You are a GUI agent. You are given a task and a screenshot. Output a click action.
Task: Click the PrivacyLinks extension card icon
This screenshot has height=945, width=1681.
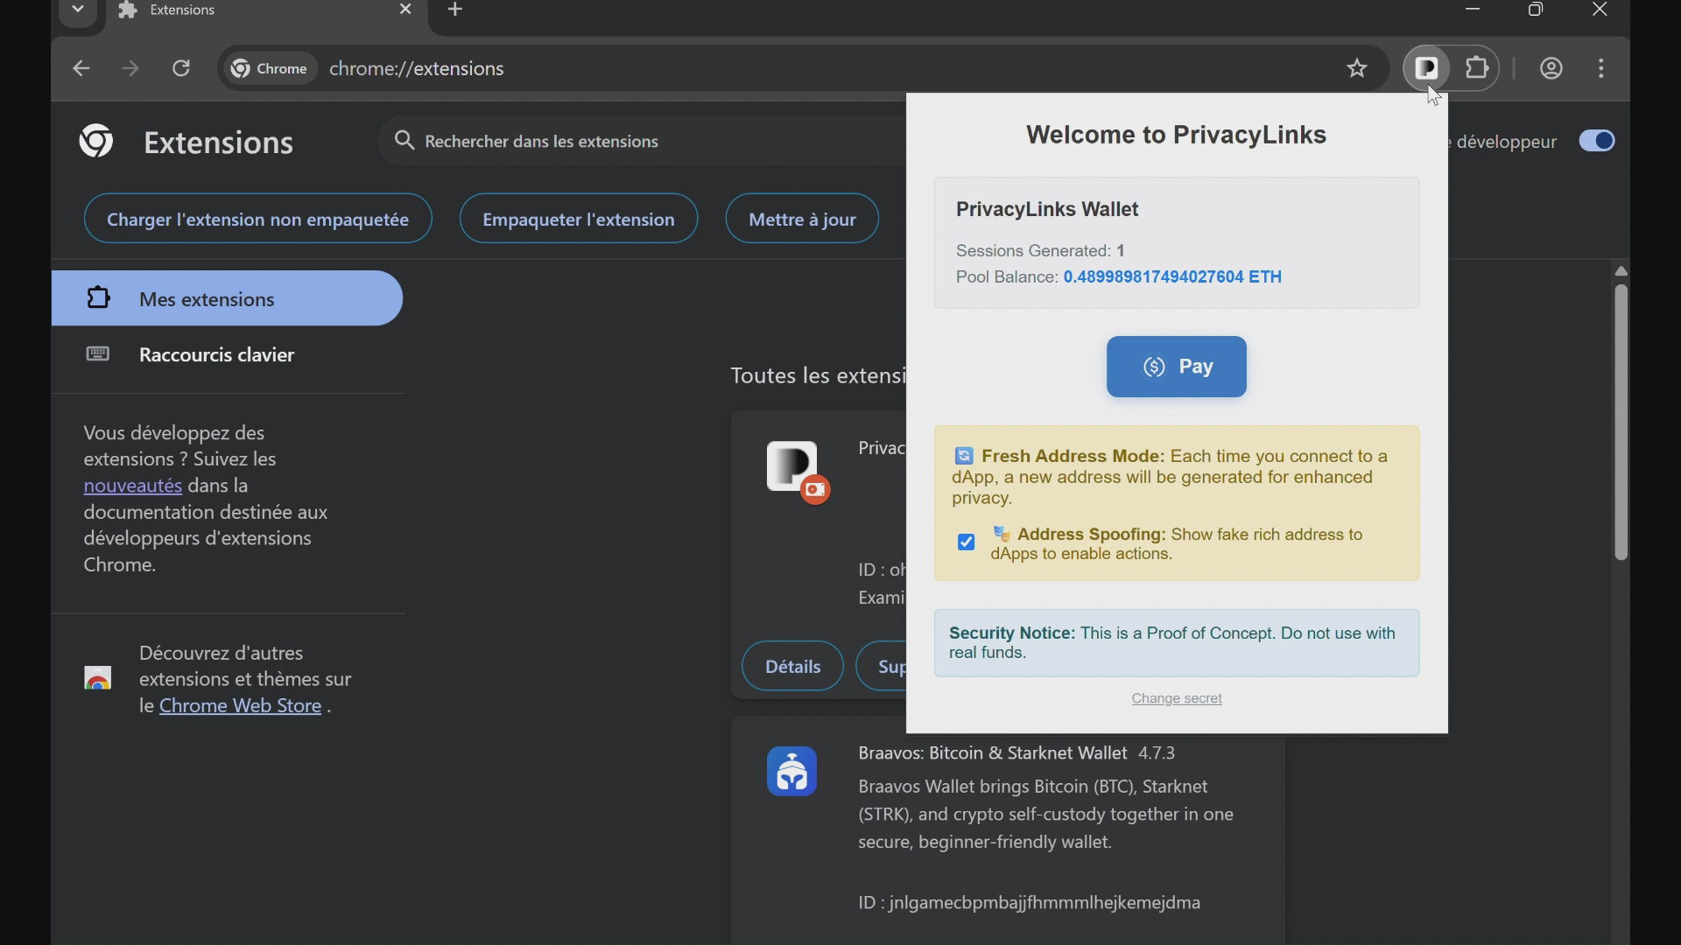pyautogui.click(x=792, y=466)
